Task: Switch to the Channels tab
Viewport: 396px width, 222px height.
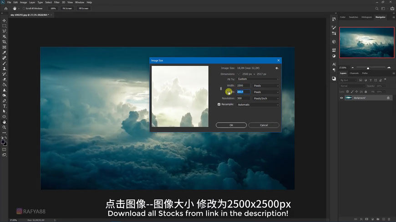Action: [354, 73]
